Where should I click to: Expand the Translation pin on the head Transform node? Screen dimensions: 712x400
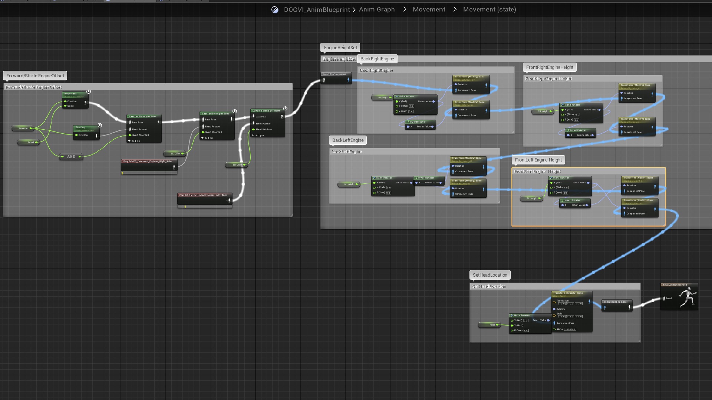point(554,303)
